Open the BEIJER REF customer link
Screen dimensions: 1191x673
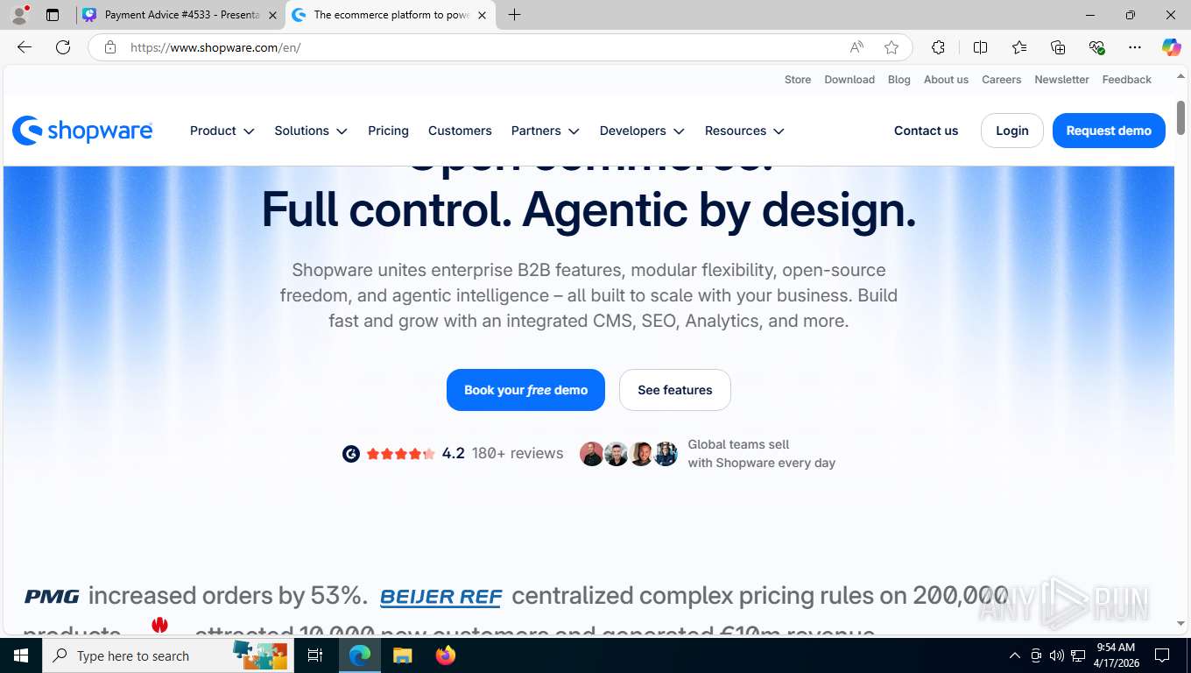click(x=440, y=597)
